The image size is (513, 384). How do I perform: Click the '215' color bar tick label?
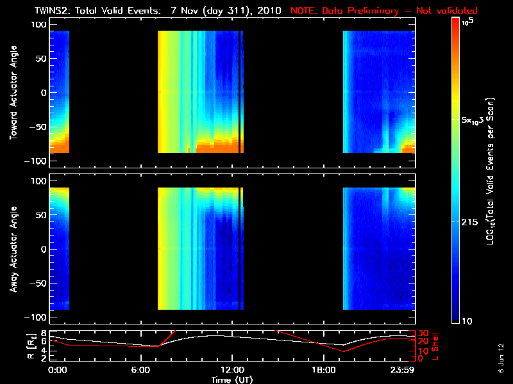(469, 222)
